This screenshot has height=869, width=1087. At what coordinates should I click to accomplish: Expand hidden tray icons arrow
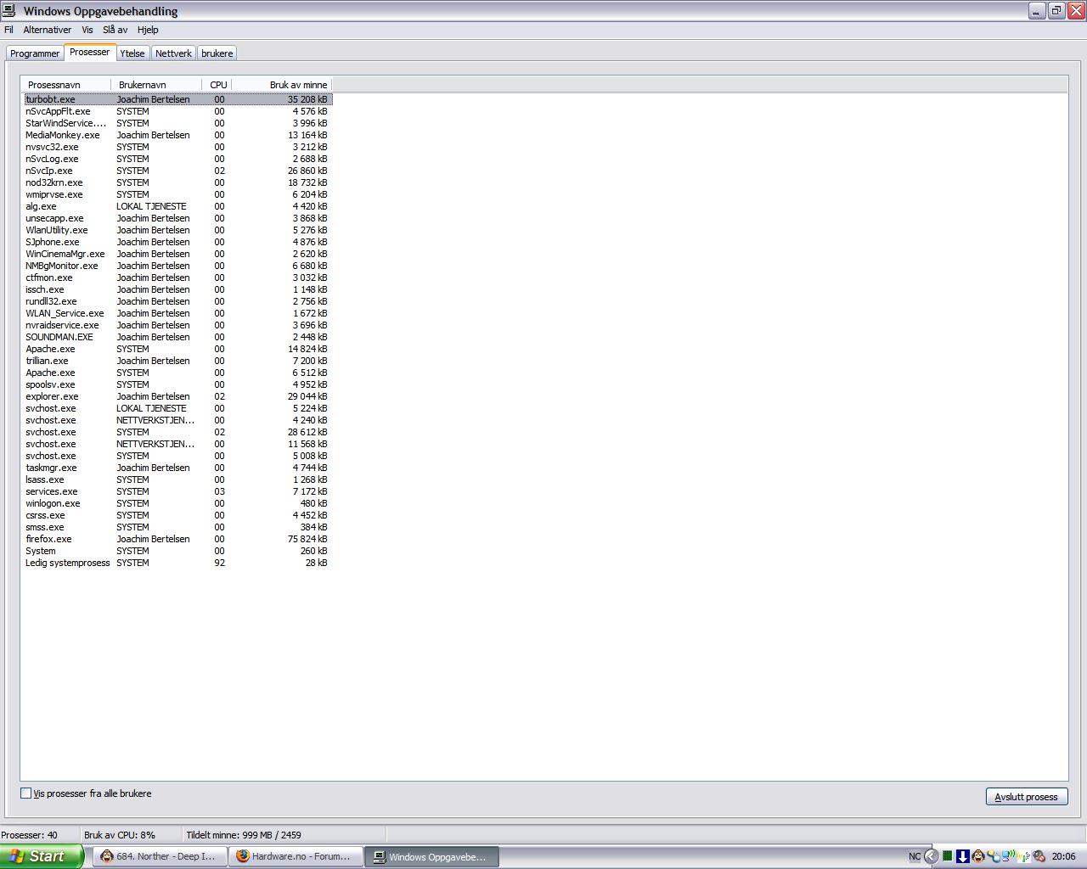coord(932,857)
